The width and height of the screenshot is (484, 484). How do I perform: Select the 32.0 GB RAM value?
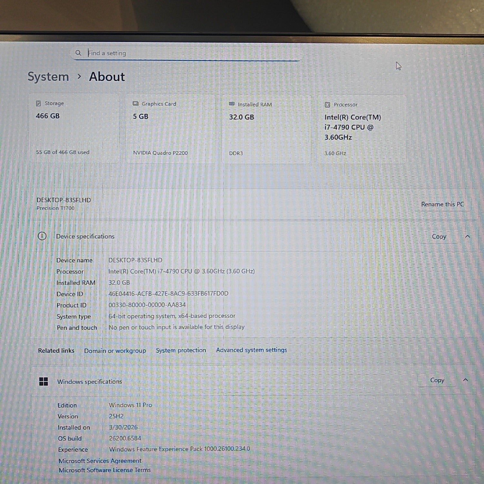click(242, 117)
